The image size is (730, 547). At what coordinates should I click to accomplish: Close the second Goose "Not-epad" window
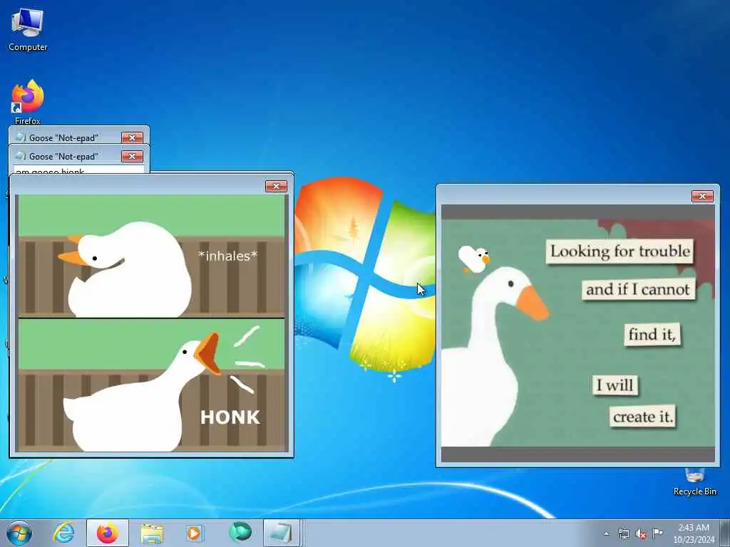[x=132, y=156]
